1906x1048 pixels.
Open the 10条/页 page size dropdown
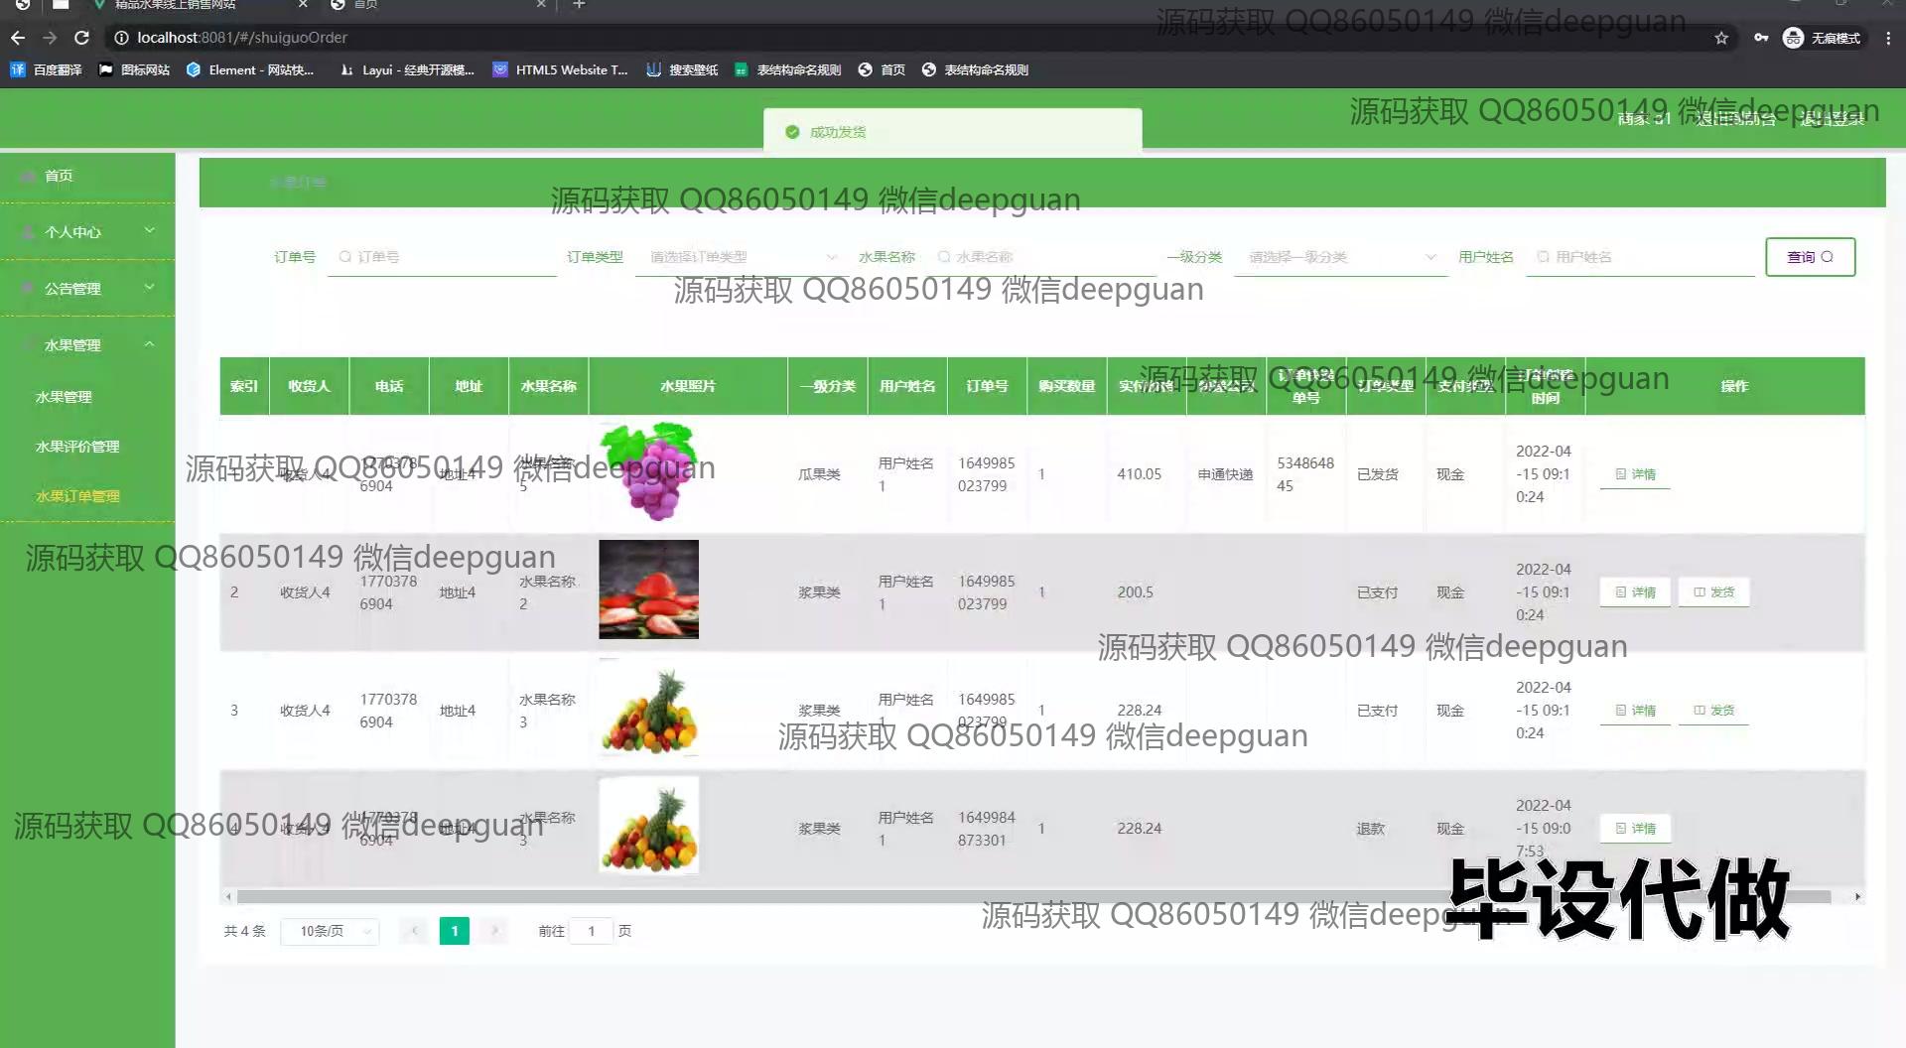pyautogui.click(x=330, y=931)
